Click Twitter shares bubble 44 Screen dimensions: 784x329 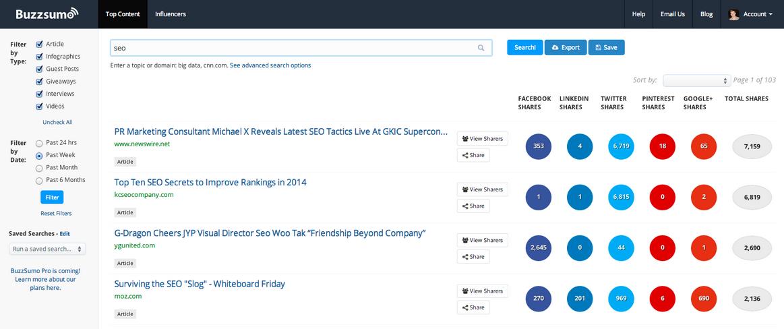(621, 248)
